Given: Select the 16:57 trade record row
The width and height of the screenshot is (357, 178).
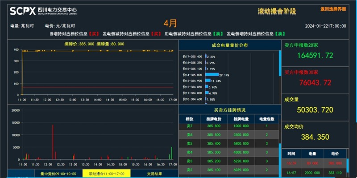Looking at the screenshot, I should [x=319, y=172].
